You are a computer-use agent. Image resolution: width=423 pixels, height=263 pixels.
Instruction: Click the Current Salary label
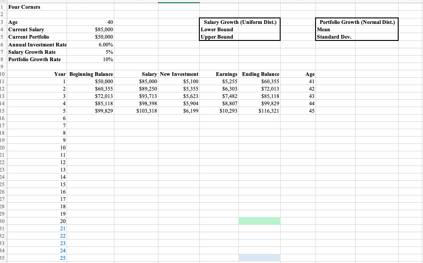click(37, 29)
